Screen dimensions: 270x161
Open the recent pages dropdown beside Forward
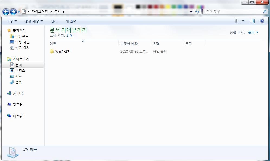coord(19,12)
